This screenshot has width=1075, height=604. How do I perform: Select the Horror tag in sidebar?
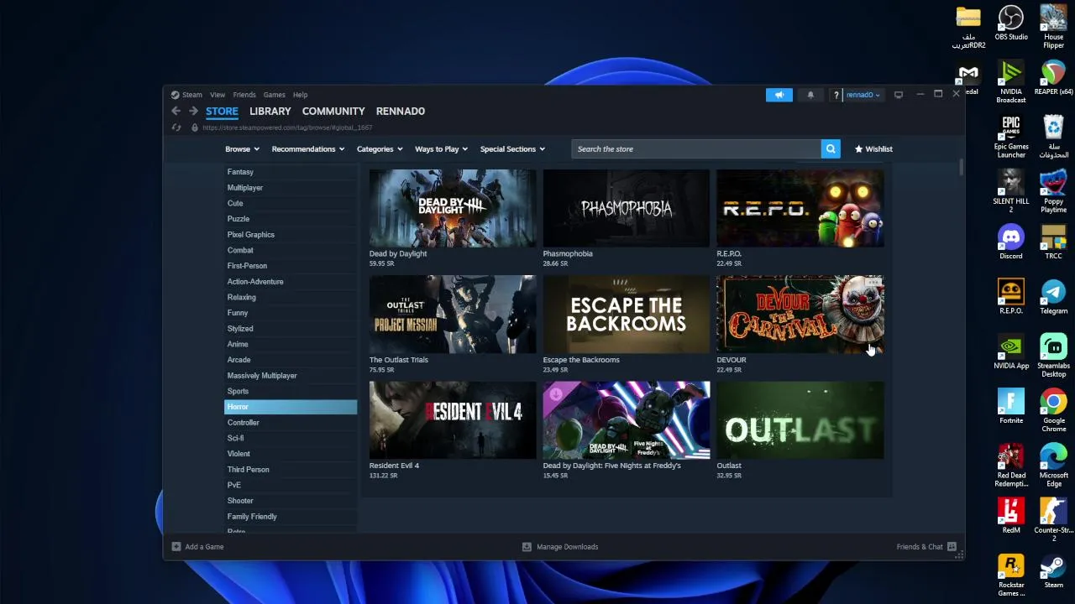291,407
